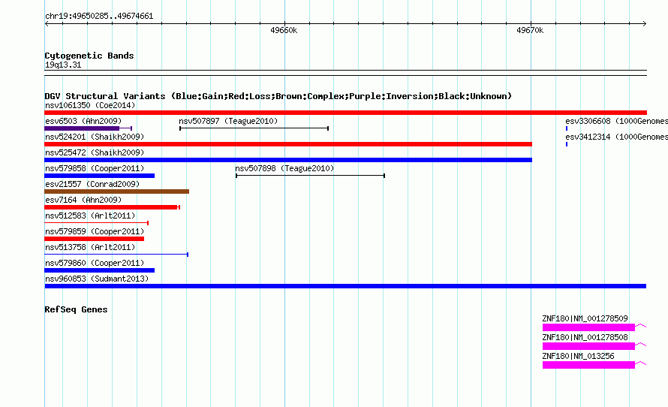Click the ruler's left end arrow
Viewport: 668px width, 407px height.
pyautogui.click(x=47, y=24)
